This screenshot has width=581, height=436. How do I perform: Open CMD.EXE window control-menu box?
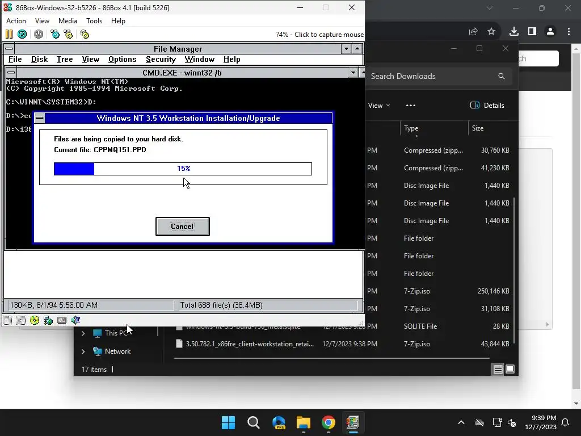coord(11,73)
